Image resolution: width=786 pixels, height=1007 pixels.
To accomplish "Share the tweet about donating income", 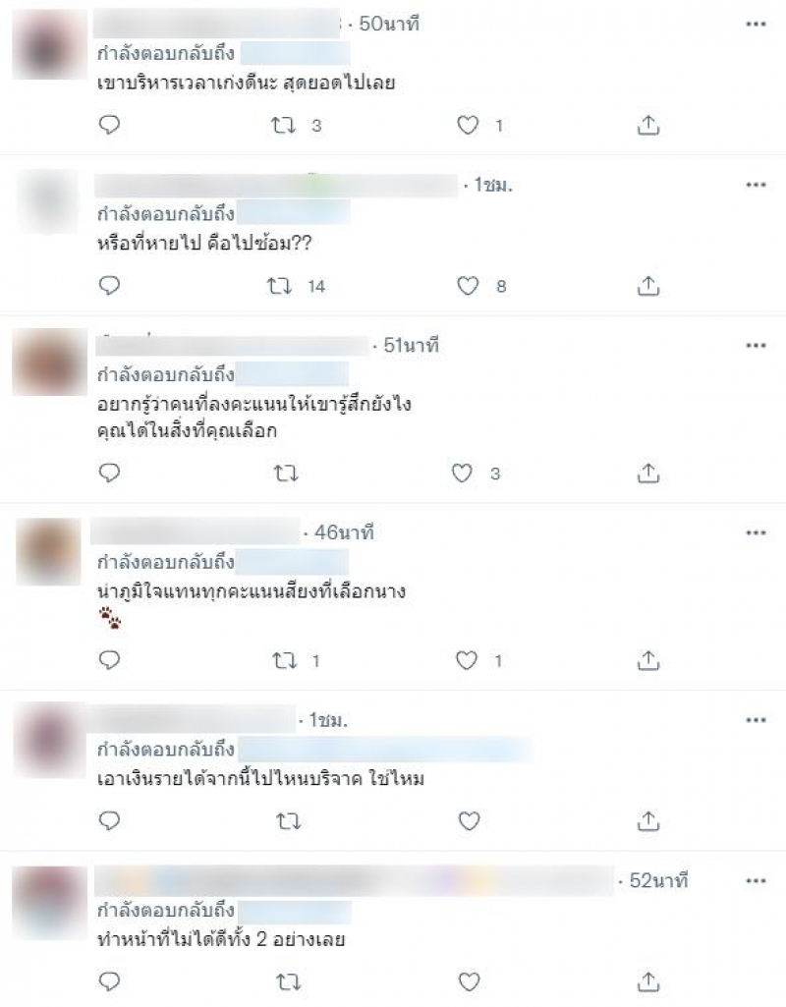I will pos(647,820).
